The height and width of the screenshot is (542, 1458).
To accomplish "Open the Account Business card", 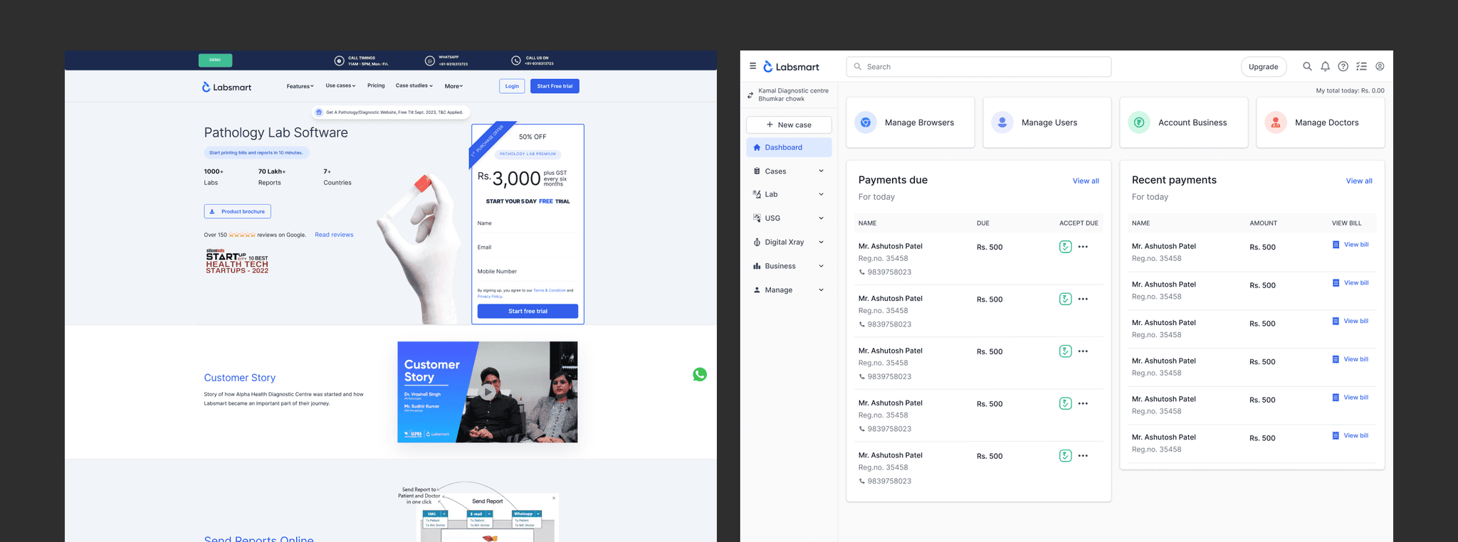I will tap(1183, 122).
